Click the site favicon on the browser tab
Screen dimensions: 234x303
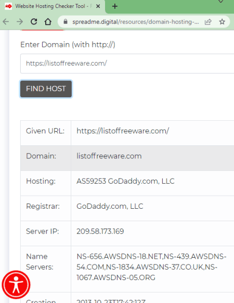8,6
